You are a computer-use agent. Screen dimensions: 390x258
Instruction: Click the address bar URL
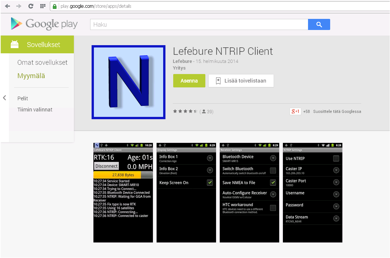(x=96, y=6)
